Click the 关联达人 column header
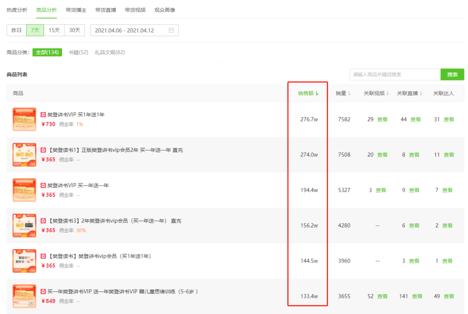 tap(443, 93)
